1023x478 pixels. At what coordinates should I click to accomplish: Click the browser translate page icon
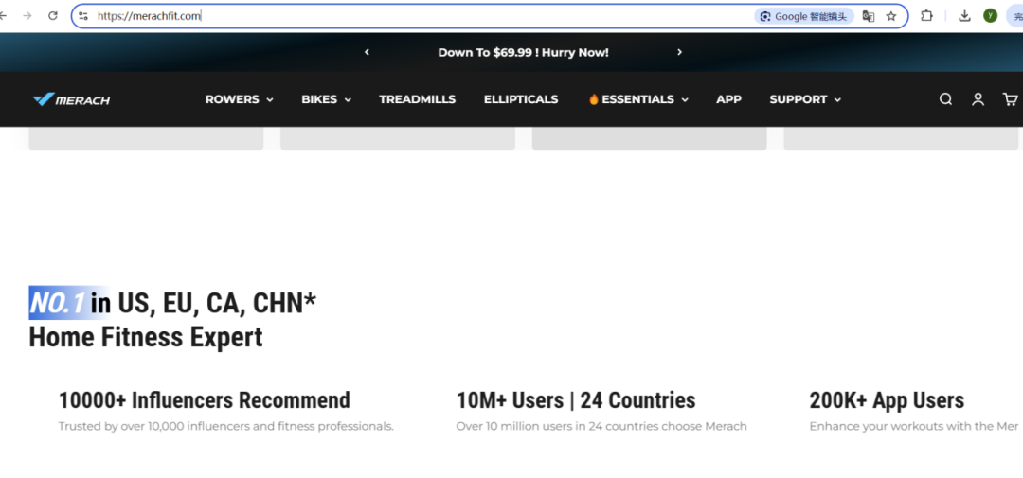click(x=868, y=16)
